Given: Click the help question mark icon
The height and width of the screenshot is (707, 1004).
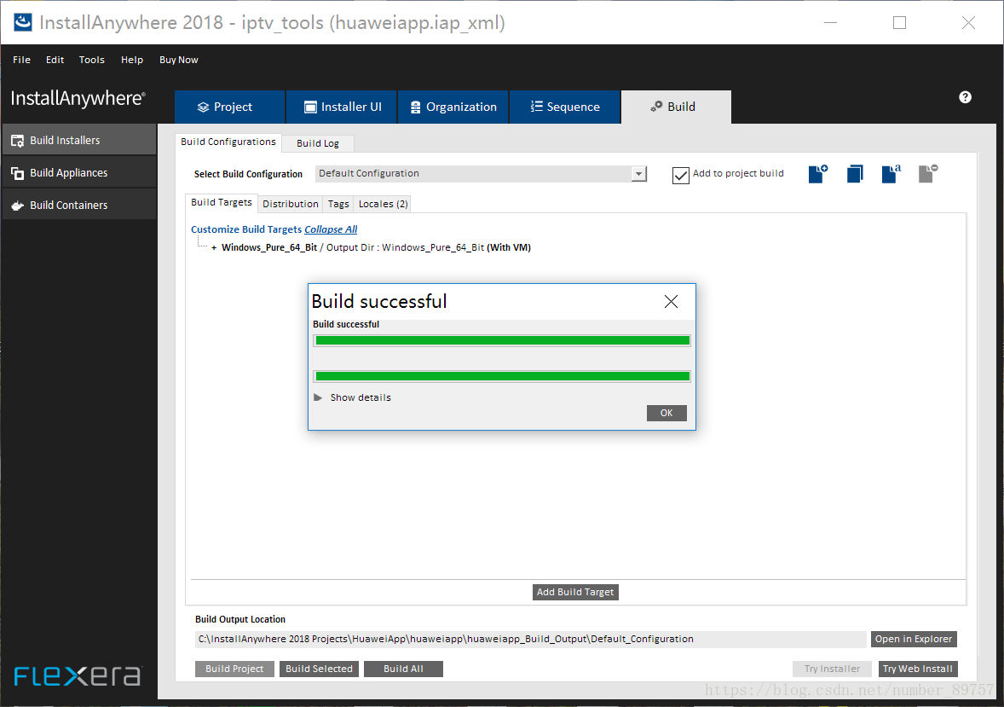Looking at the screenshot, I should click(x=965, y=97).
